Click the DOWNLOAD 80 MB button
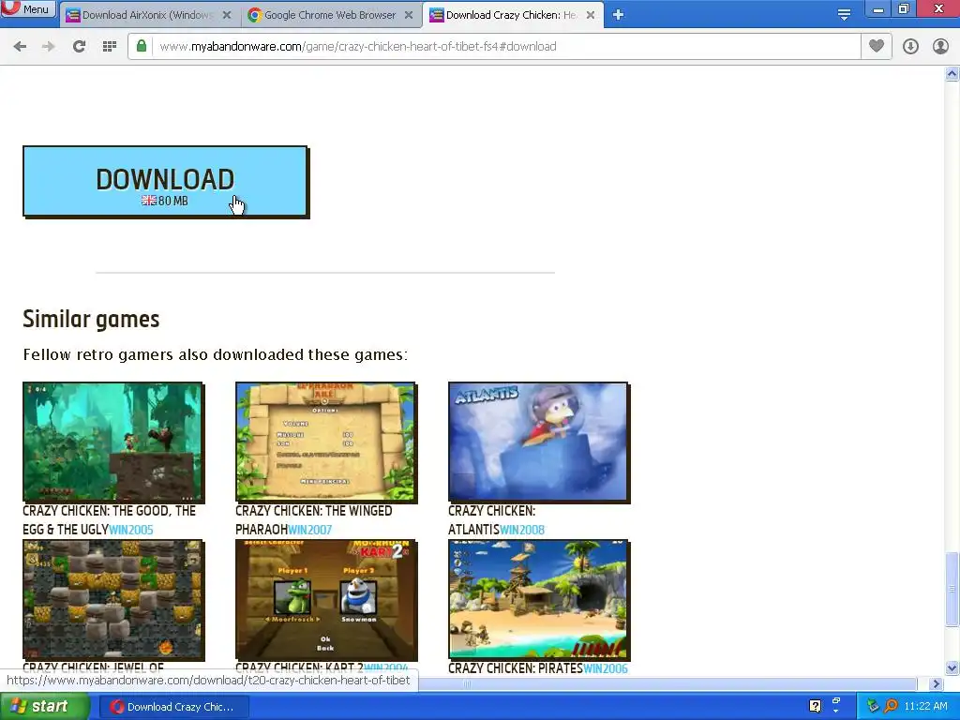The width and height of the screenshot is (960, 720). [165, 181]
